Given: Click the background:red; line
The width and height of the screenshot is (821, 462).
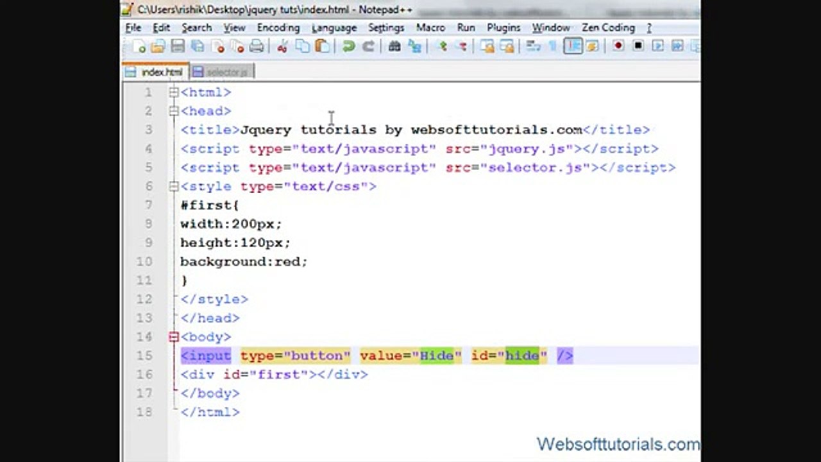Looking at the screenshot, I should [x=244, y=262].
